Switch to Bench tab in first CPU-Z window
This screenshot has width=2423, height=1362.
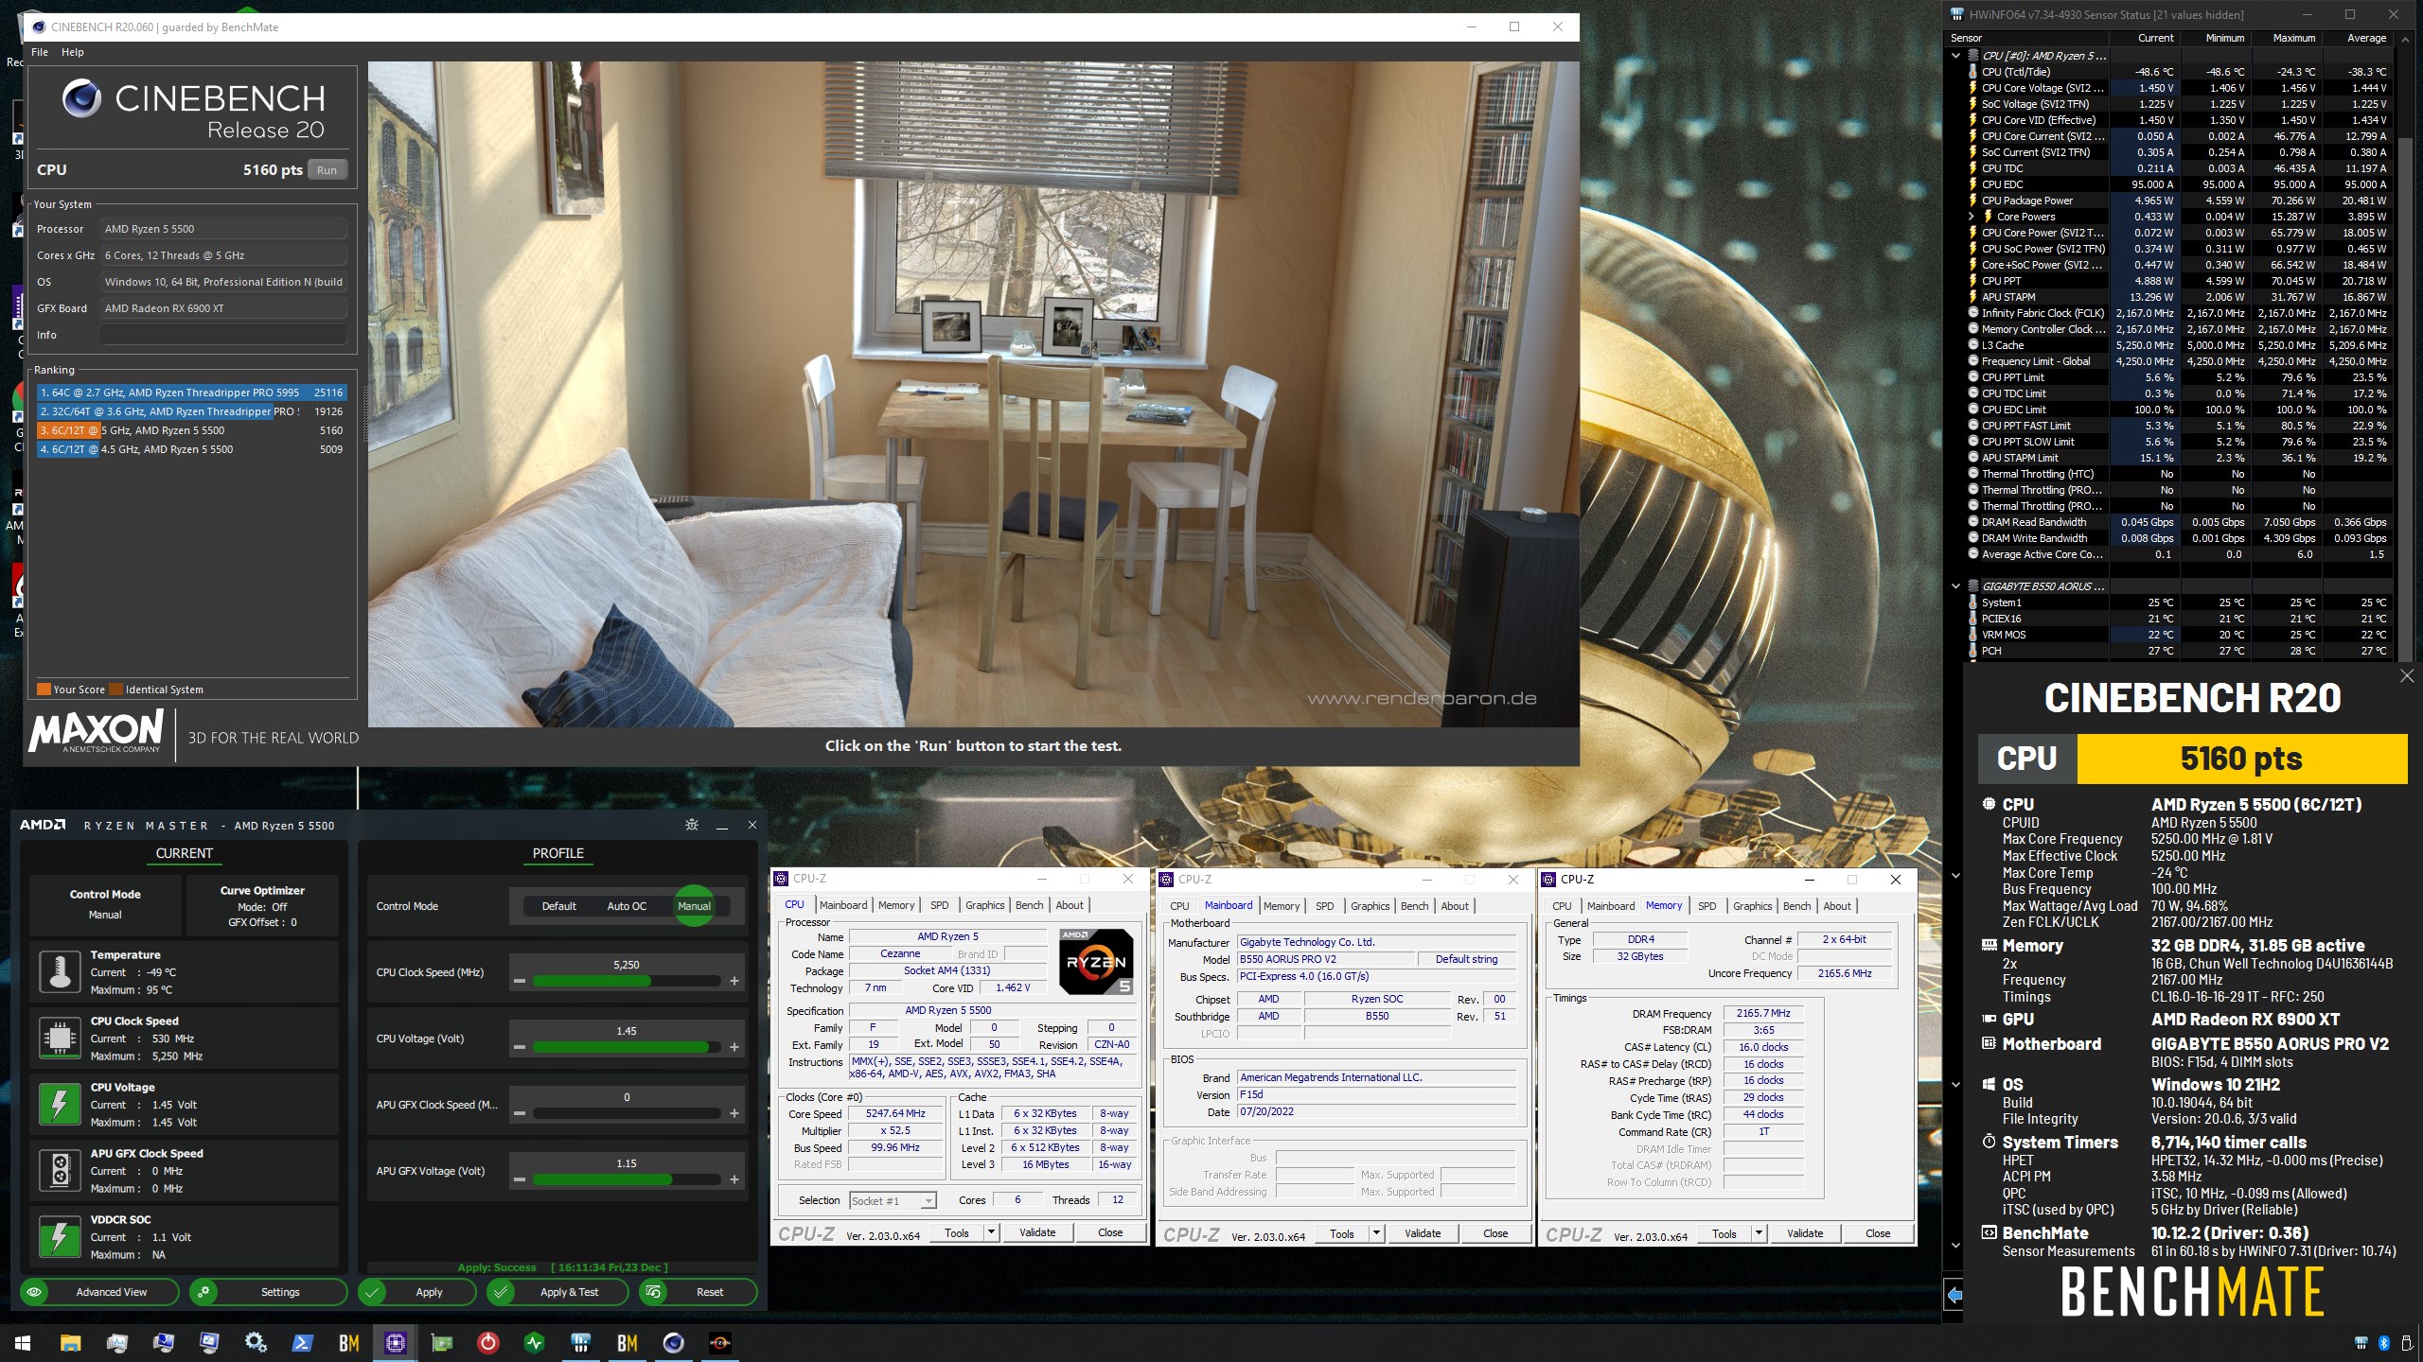click(1029, 905)
